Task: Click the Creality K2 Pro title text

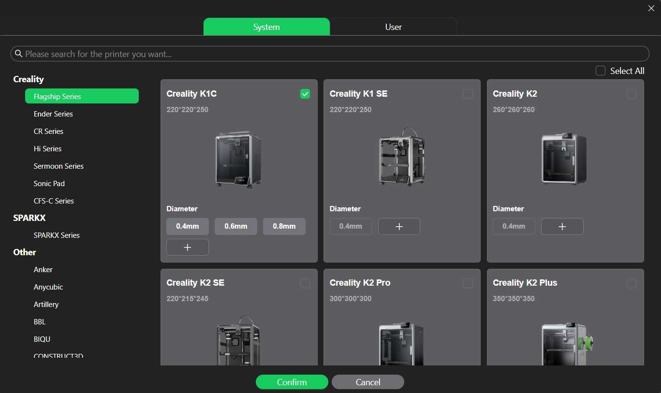Action: [360, 283]
